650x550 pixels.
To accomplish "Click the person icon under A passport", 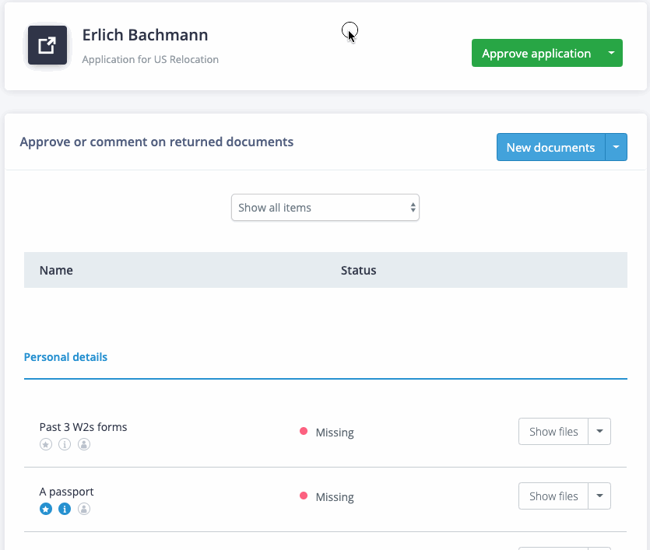I will click(84, 509).
